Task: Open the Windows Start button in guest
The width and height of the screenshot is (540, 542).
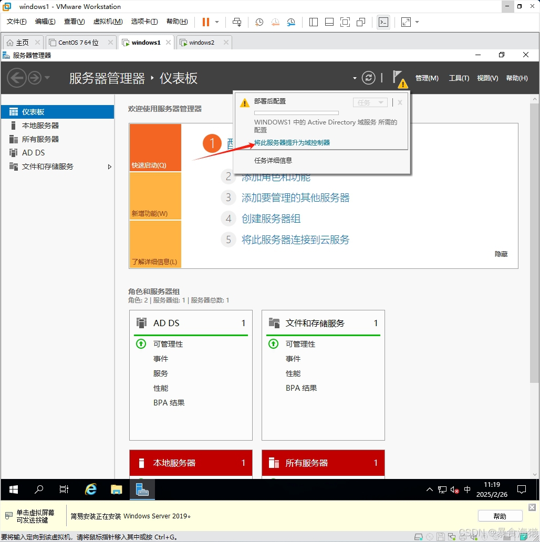Action: pyautogui.click(x=14, y=489)
